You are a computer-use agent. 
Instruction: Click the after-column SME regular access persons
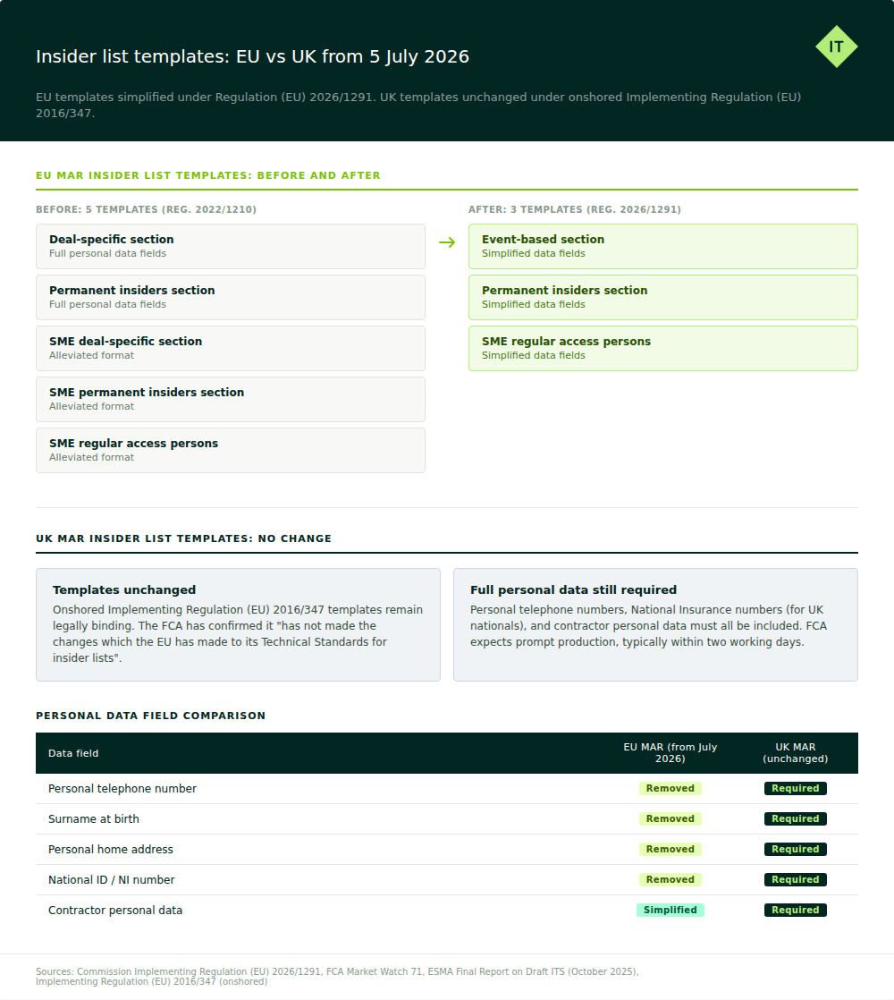coord(662,348)
